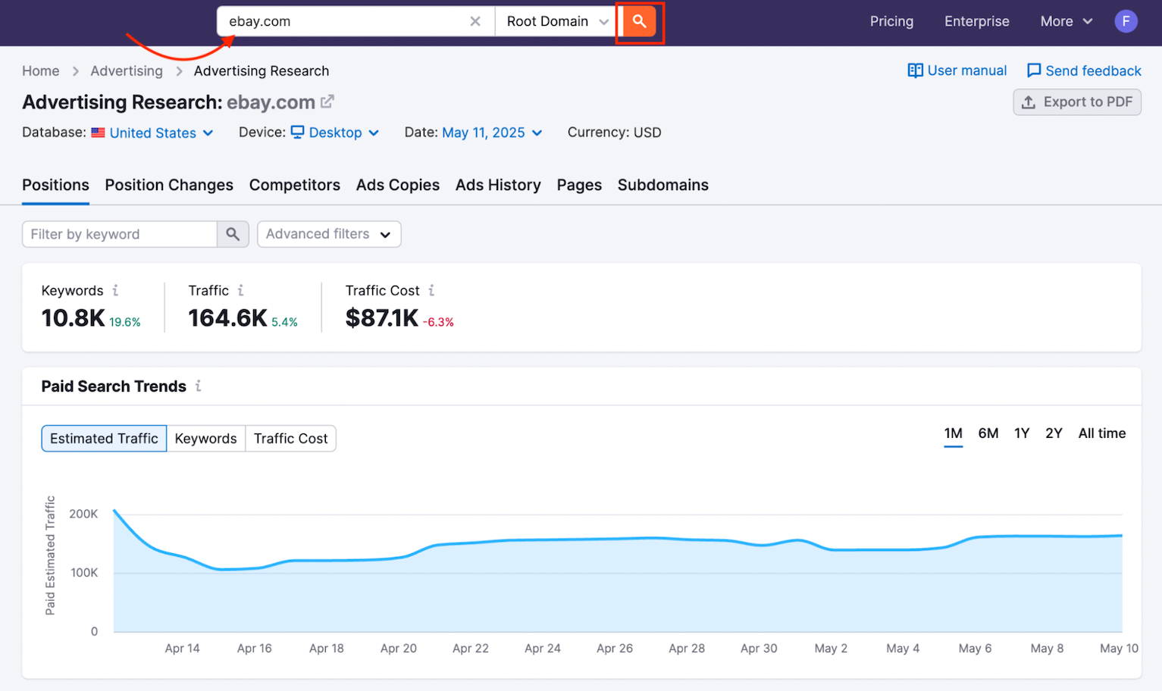Image resolution: width=1162 pixels, height=691 pixels.
Task: Switch chart to Keywords view
Action: click(205, 439)
